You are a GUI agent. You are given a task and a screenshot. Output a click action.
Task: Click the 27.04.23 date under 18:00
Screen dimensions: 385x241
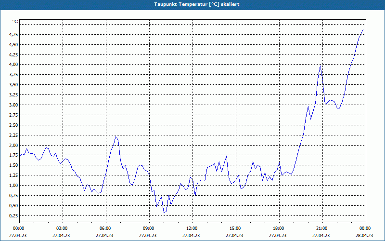[278, 235]
